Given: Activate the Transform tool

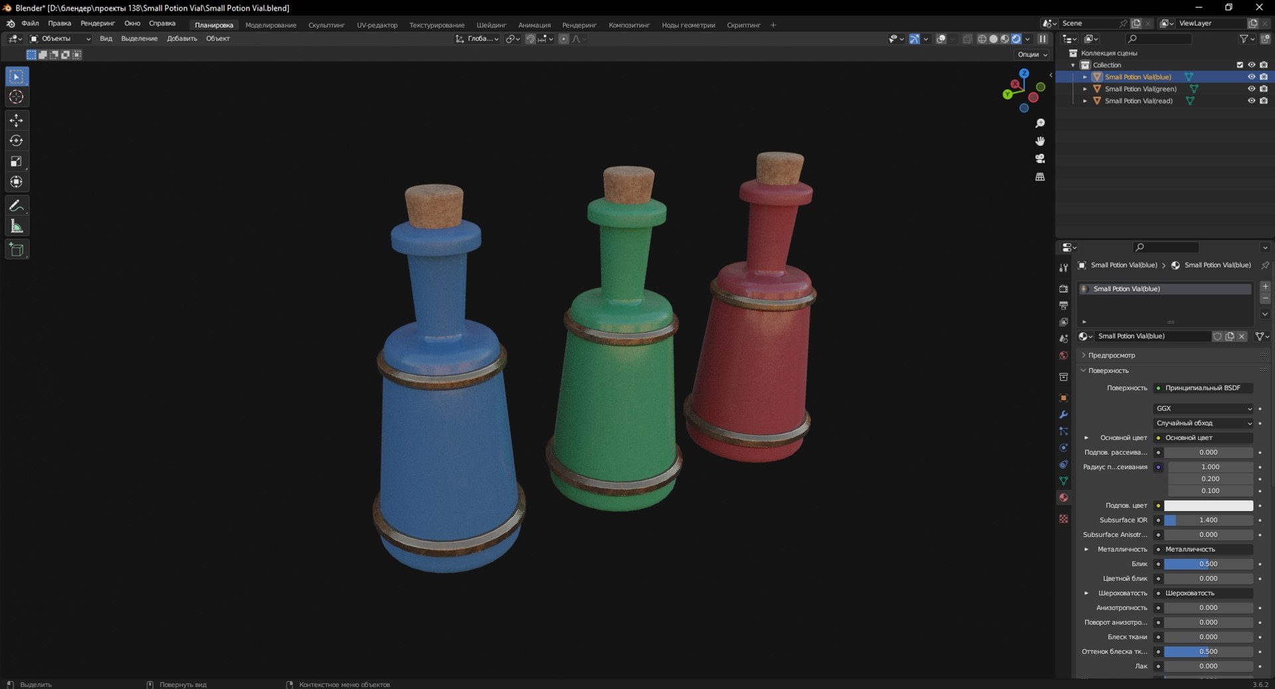Looking at the screenshot, I should click(x=17, y=182).
